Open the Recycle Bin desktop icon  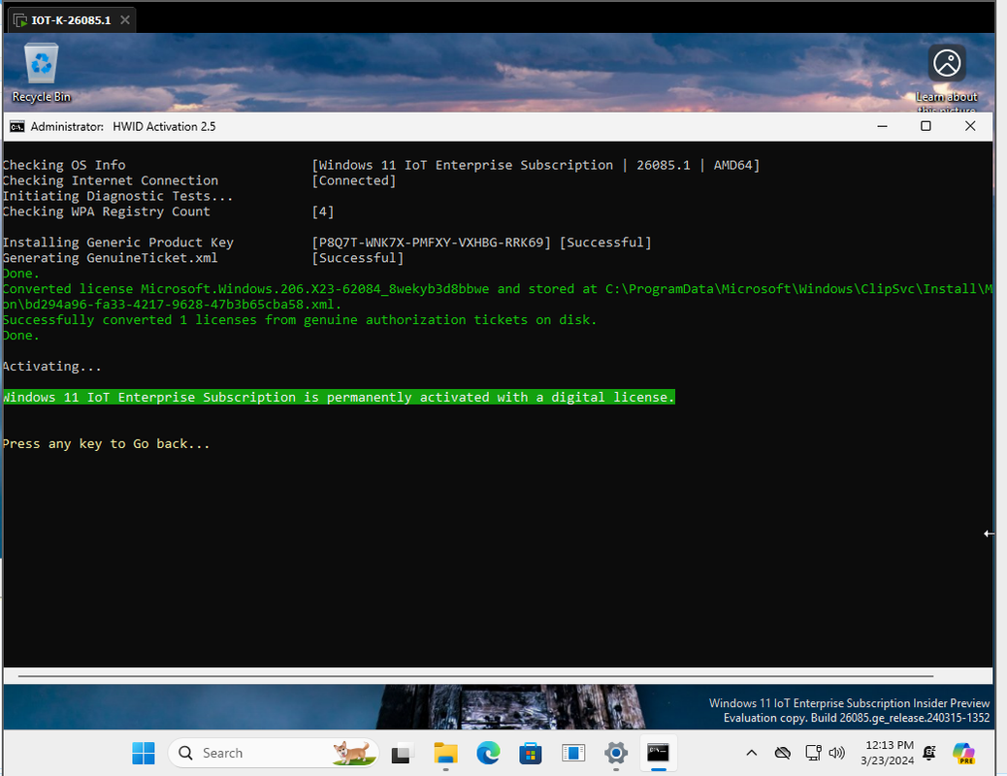coord(41,73)
